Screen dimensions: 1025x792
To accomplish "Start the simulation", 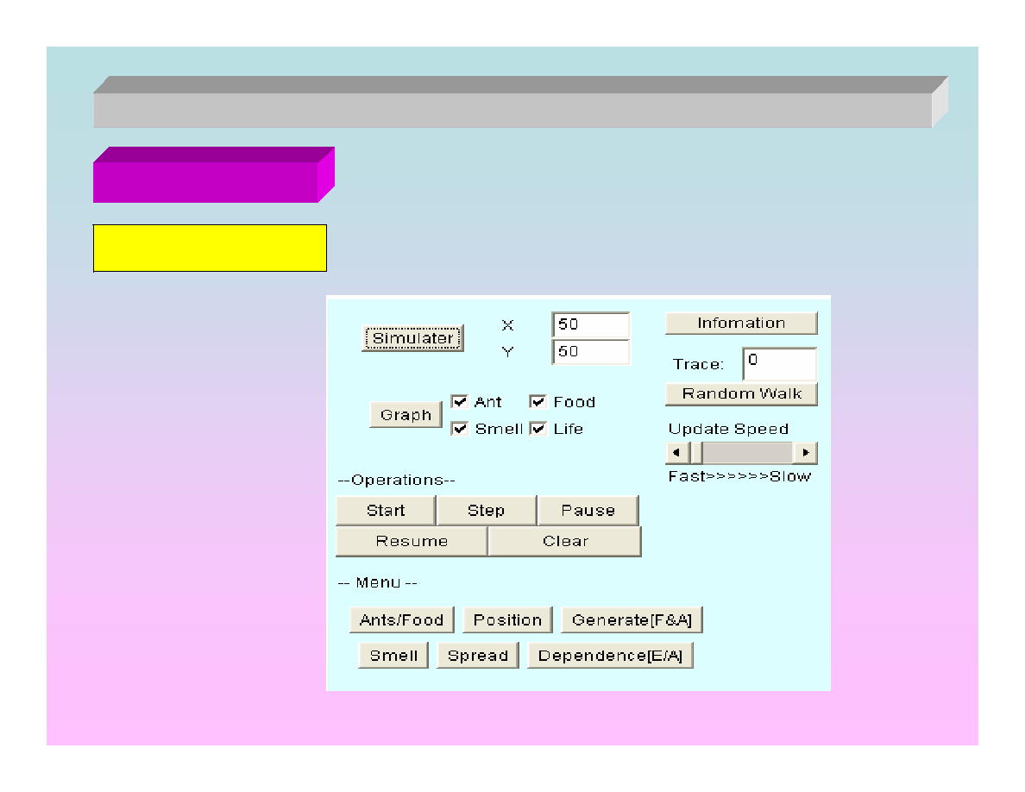I will [385, 511].
